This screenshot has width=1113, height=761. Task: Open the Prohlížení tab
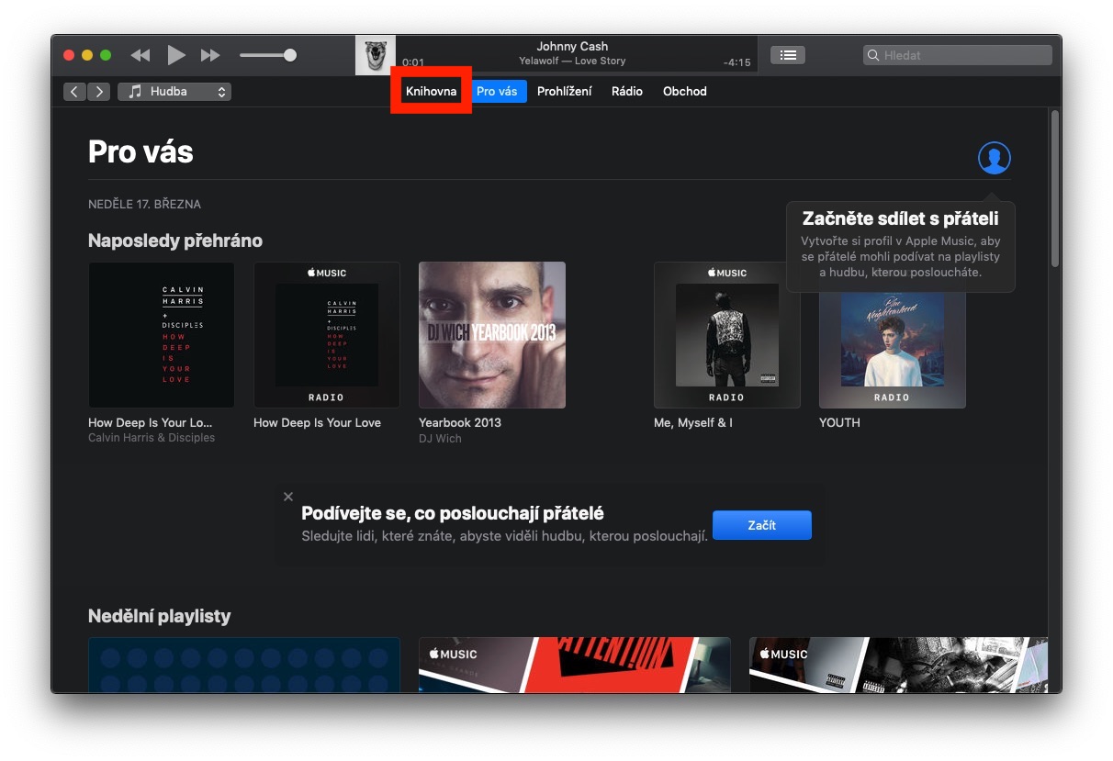[565, 91]
